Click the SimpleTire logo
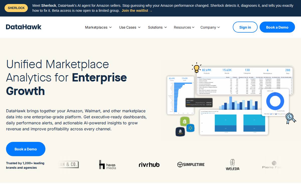The image size is (301, 188). click(191, 165)
